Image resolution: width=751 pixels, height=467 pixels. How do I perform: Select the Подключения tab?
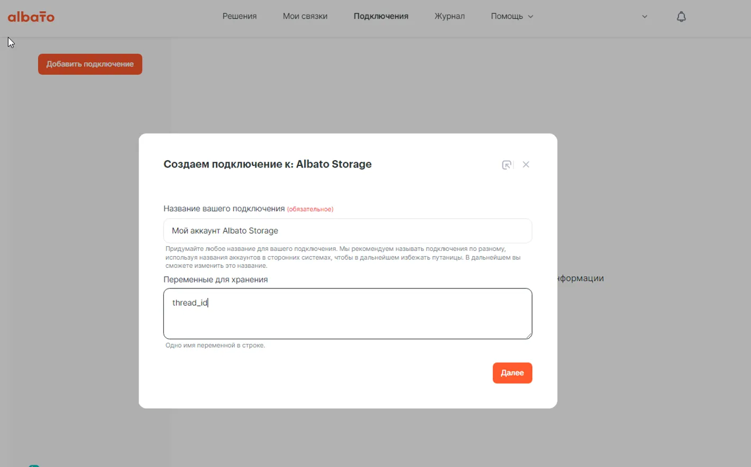click(x=381, y=16)
